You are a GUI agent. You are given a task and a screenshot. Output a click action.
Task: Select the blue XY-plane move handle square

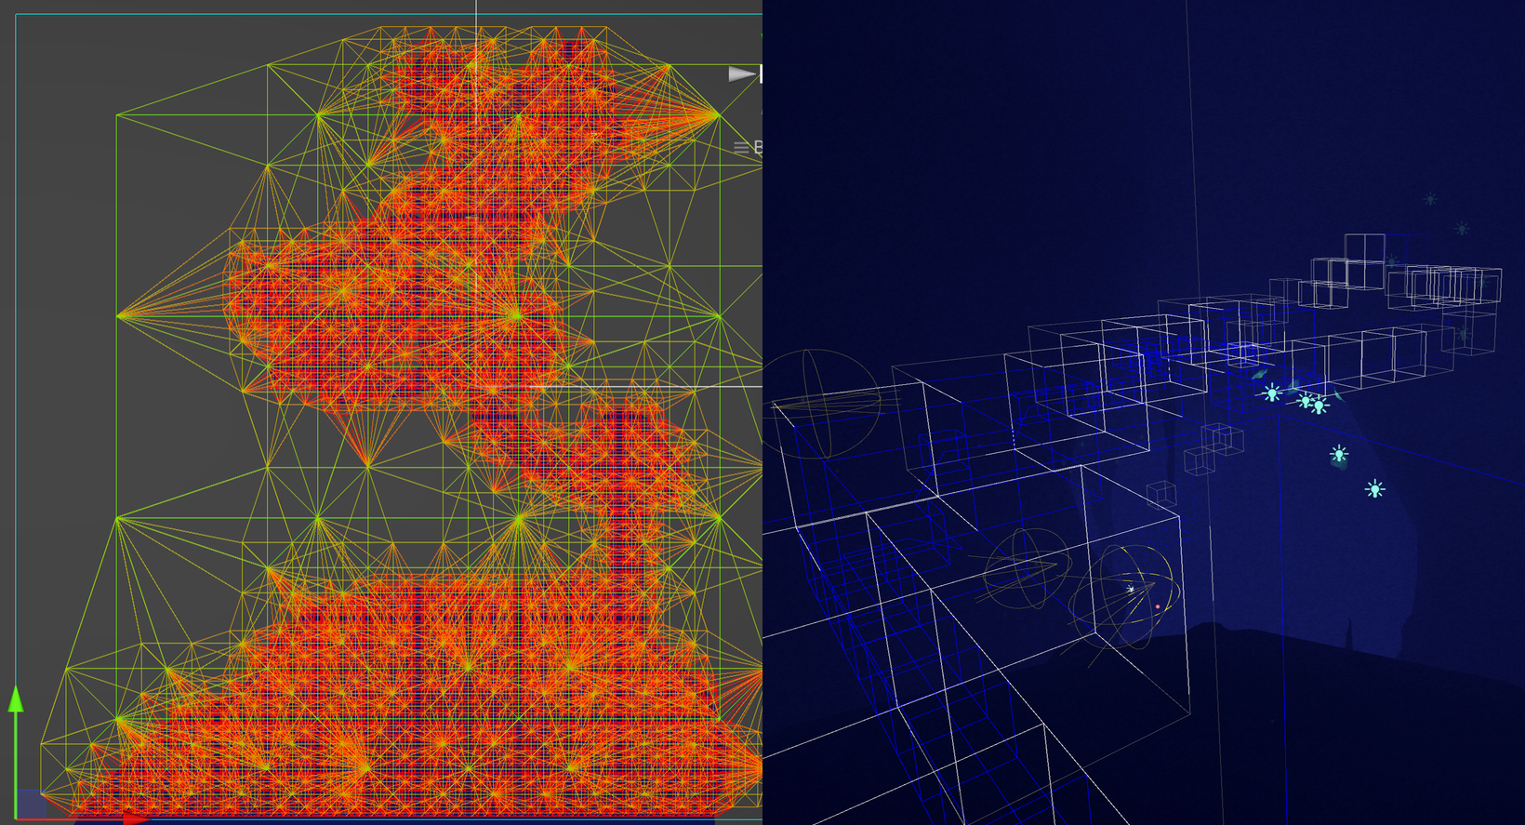(31, 804)
